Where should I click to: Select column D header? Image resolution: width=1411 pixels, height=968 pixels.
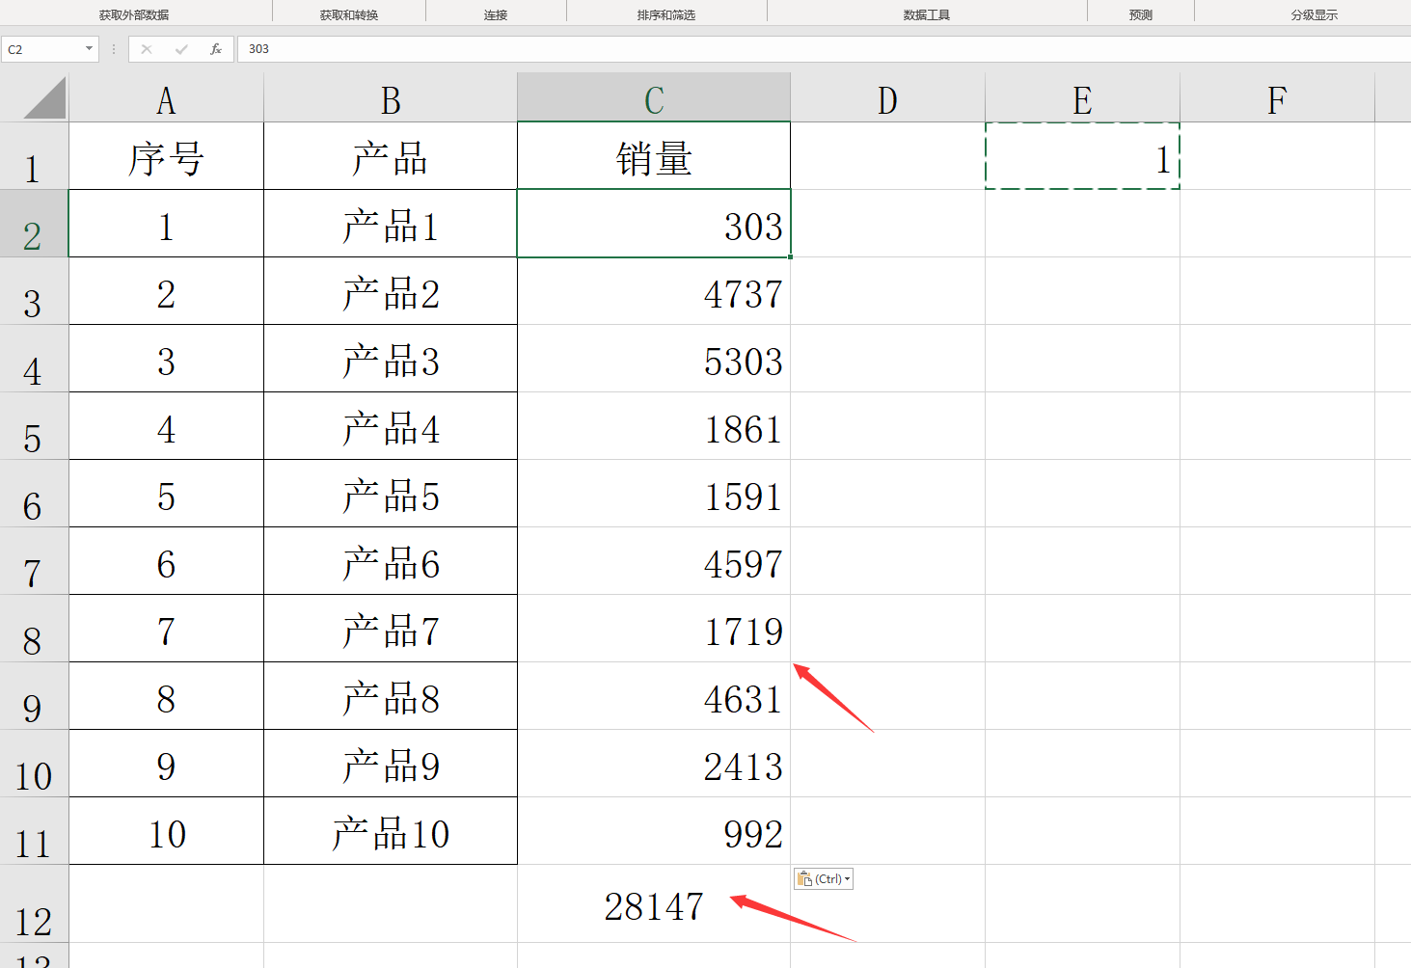pyautogui.click(x=887, y=97)
